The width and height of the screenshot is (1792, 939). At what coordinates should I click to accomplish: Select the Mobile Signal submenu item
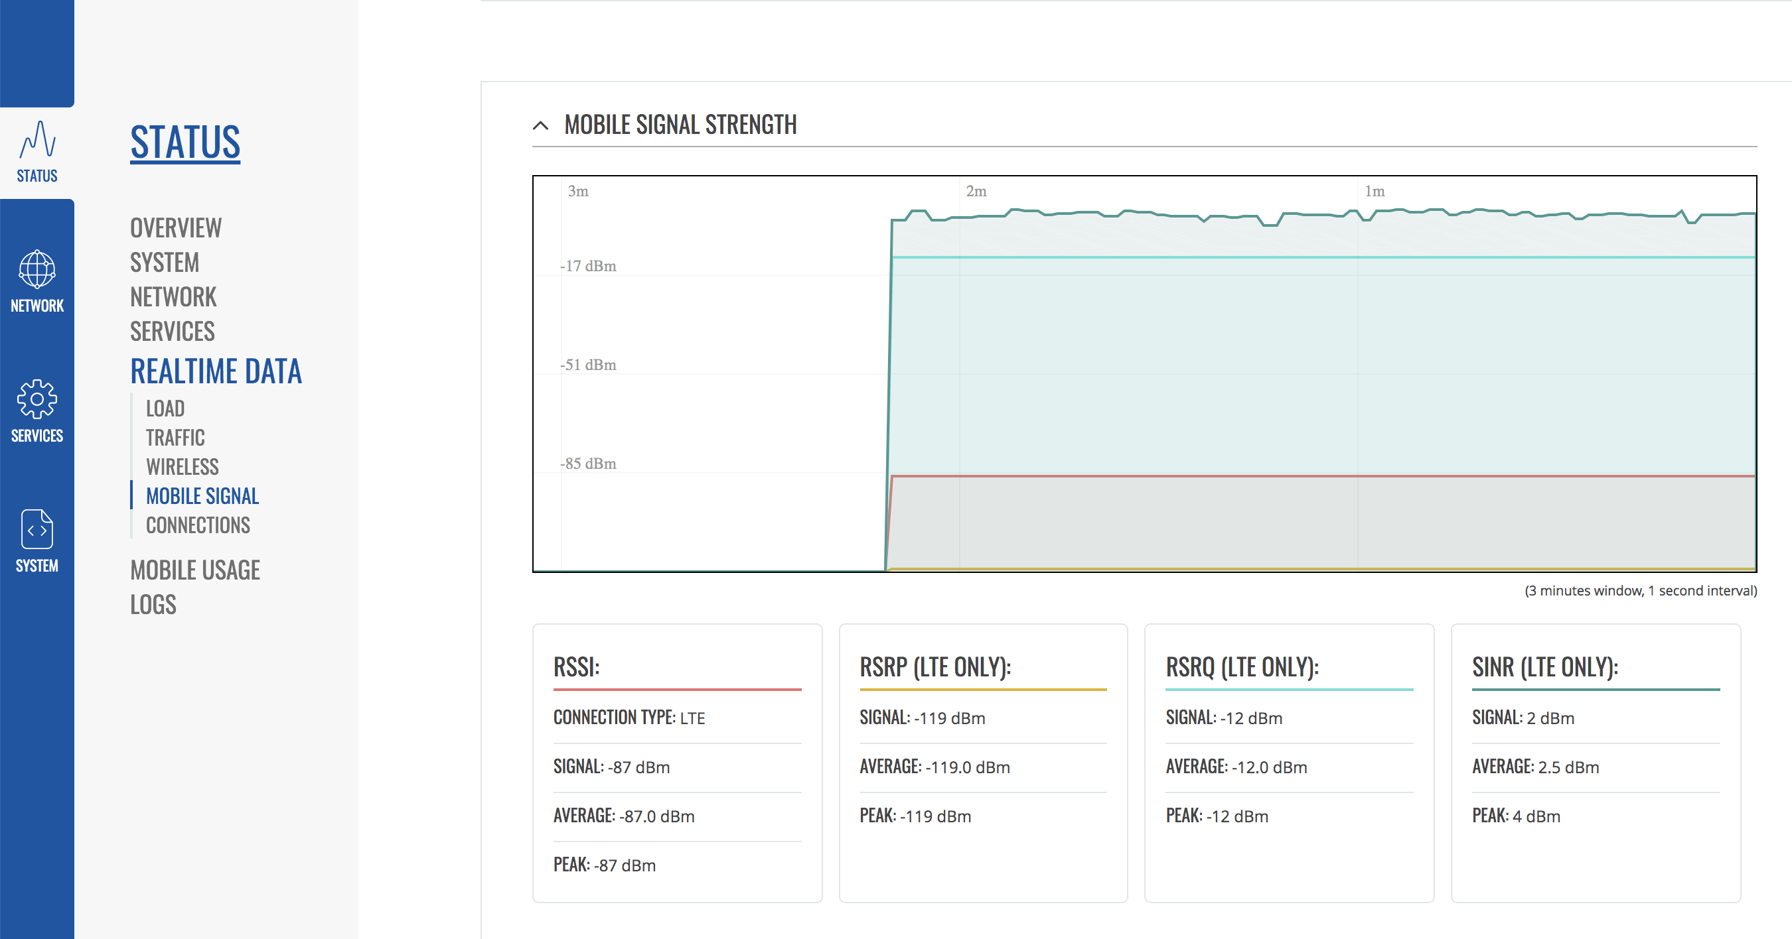point(202,496)
